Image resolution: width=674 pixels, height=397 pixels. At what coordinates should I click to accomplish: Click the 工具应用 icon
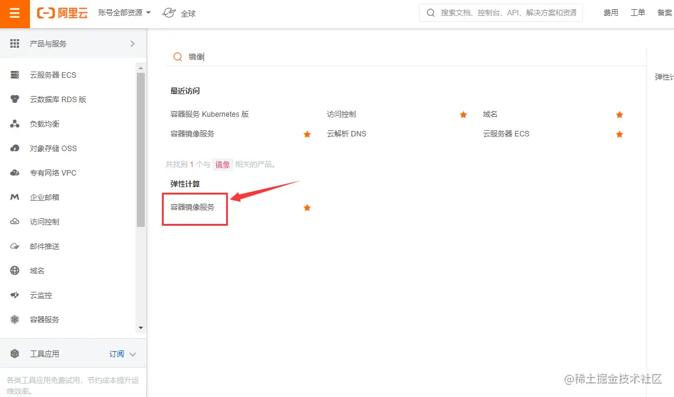15,354
